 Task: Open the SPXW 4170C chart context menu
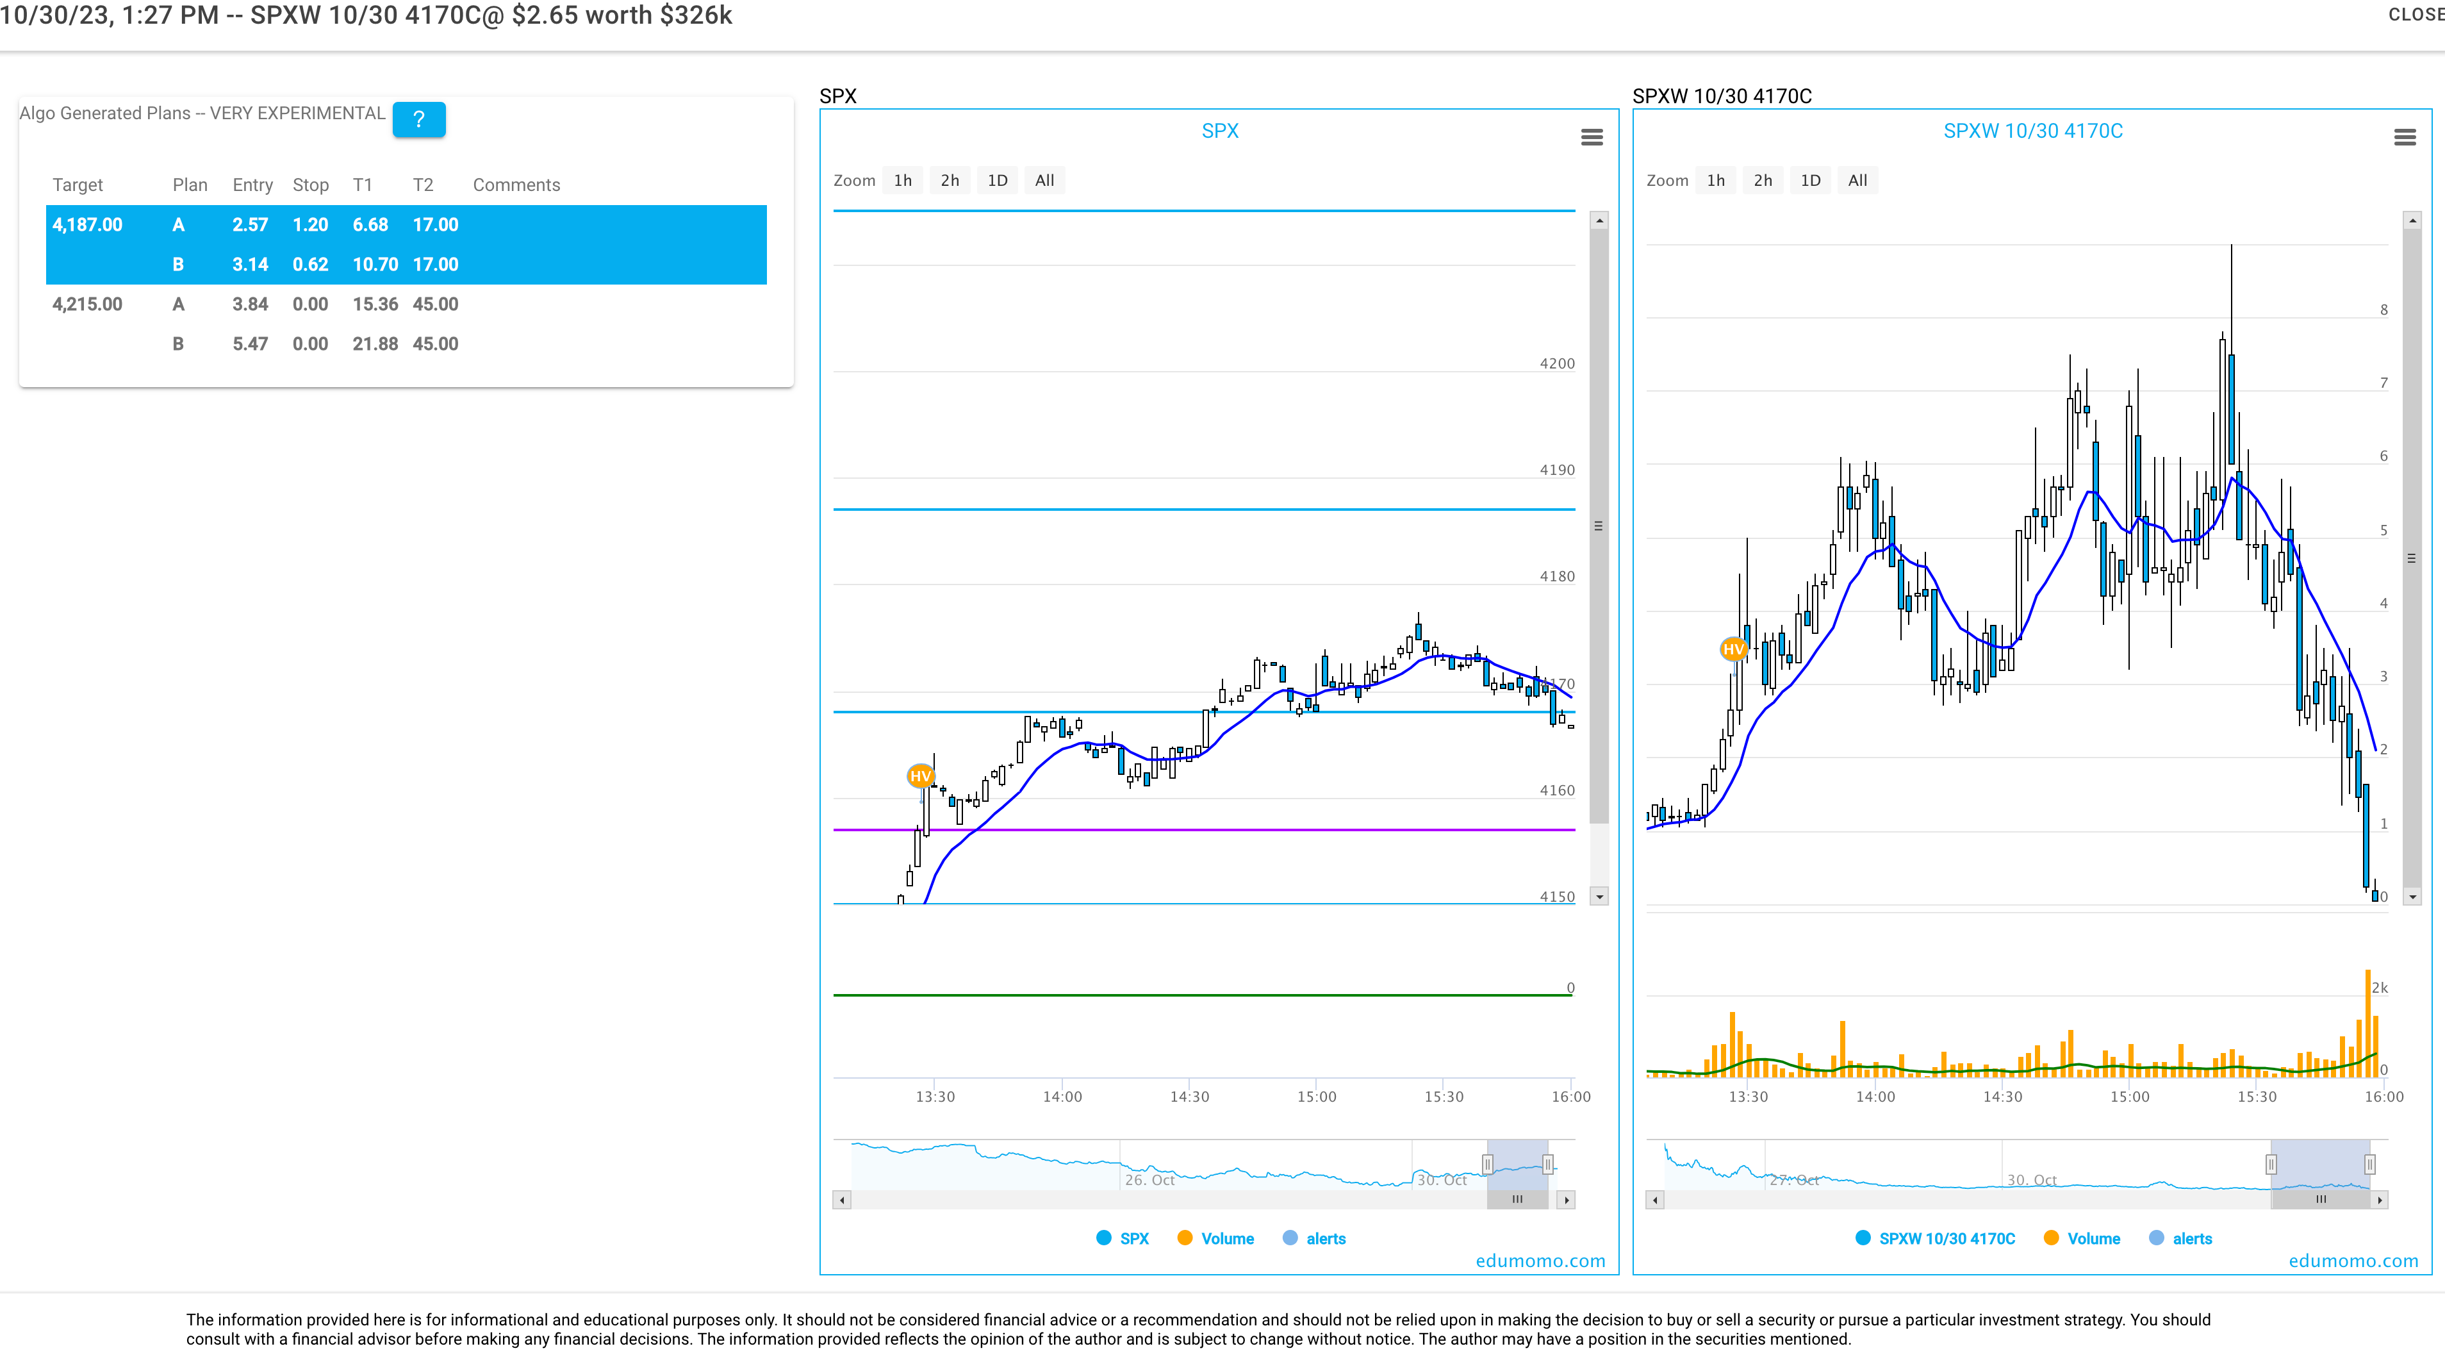pyautogui.click(x=2404, y=138)
